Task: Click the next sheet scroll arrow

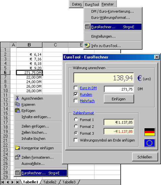Action: (13, 182)
